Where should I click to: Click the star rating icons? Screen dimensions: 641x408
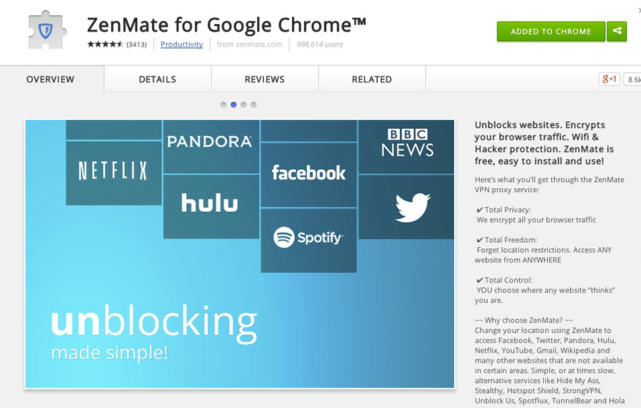105,44
